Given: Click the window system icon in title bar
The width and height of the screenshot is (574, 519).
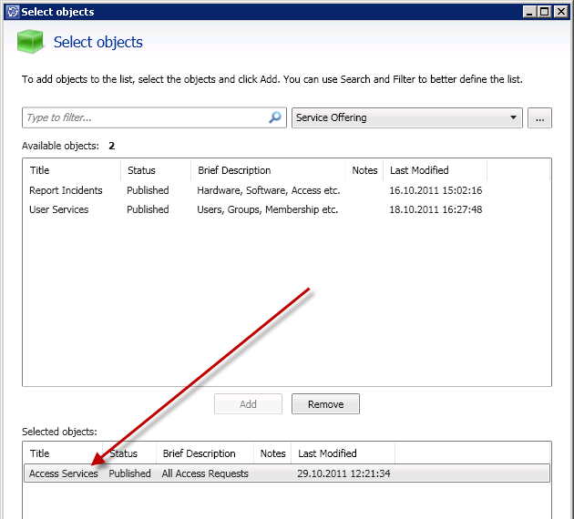Looking at the screenshot, I should [x=10, y=12].
